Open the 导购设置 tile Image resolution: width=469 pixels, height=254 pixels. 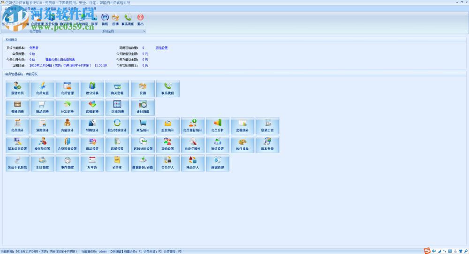pyautogui.click(x=167, y=144)
